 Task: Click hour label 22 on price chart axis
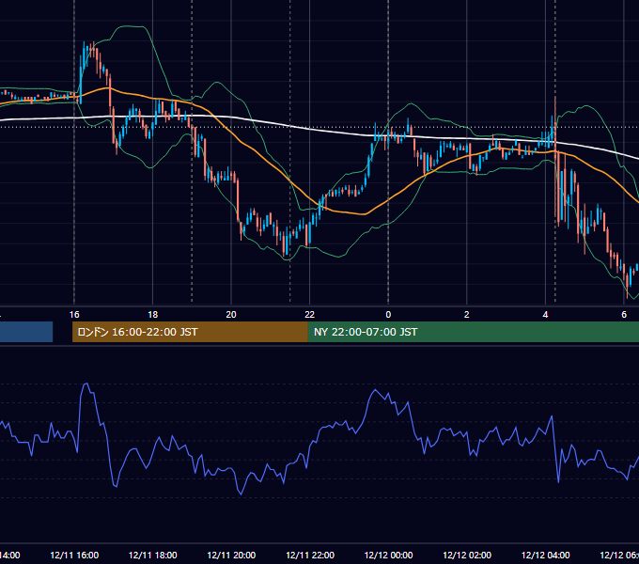tap(310, 315)
